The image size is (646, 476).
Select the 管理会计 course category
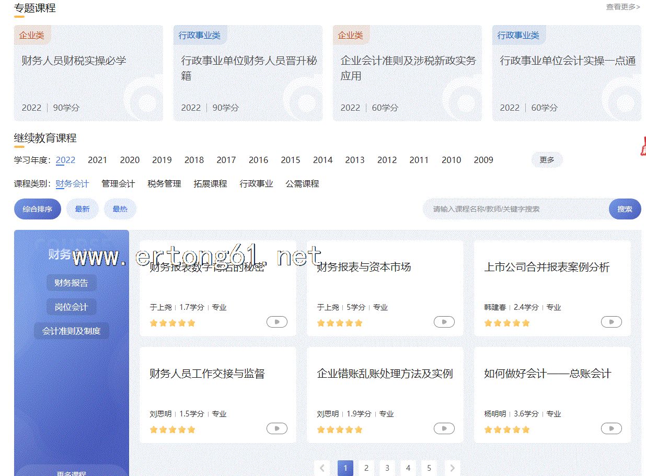tap(118, 184)
